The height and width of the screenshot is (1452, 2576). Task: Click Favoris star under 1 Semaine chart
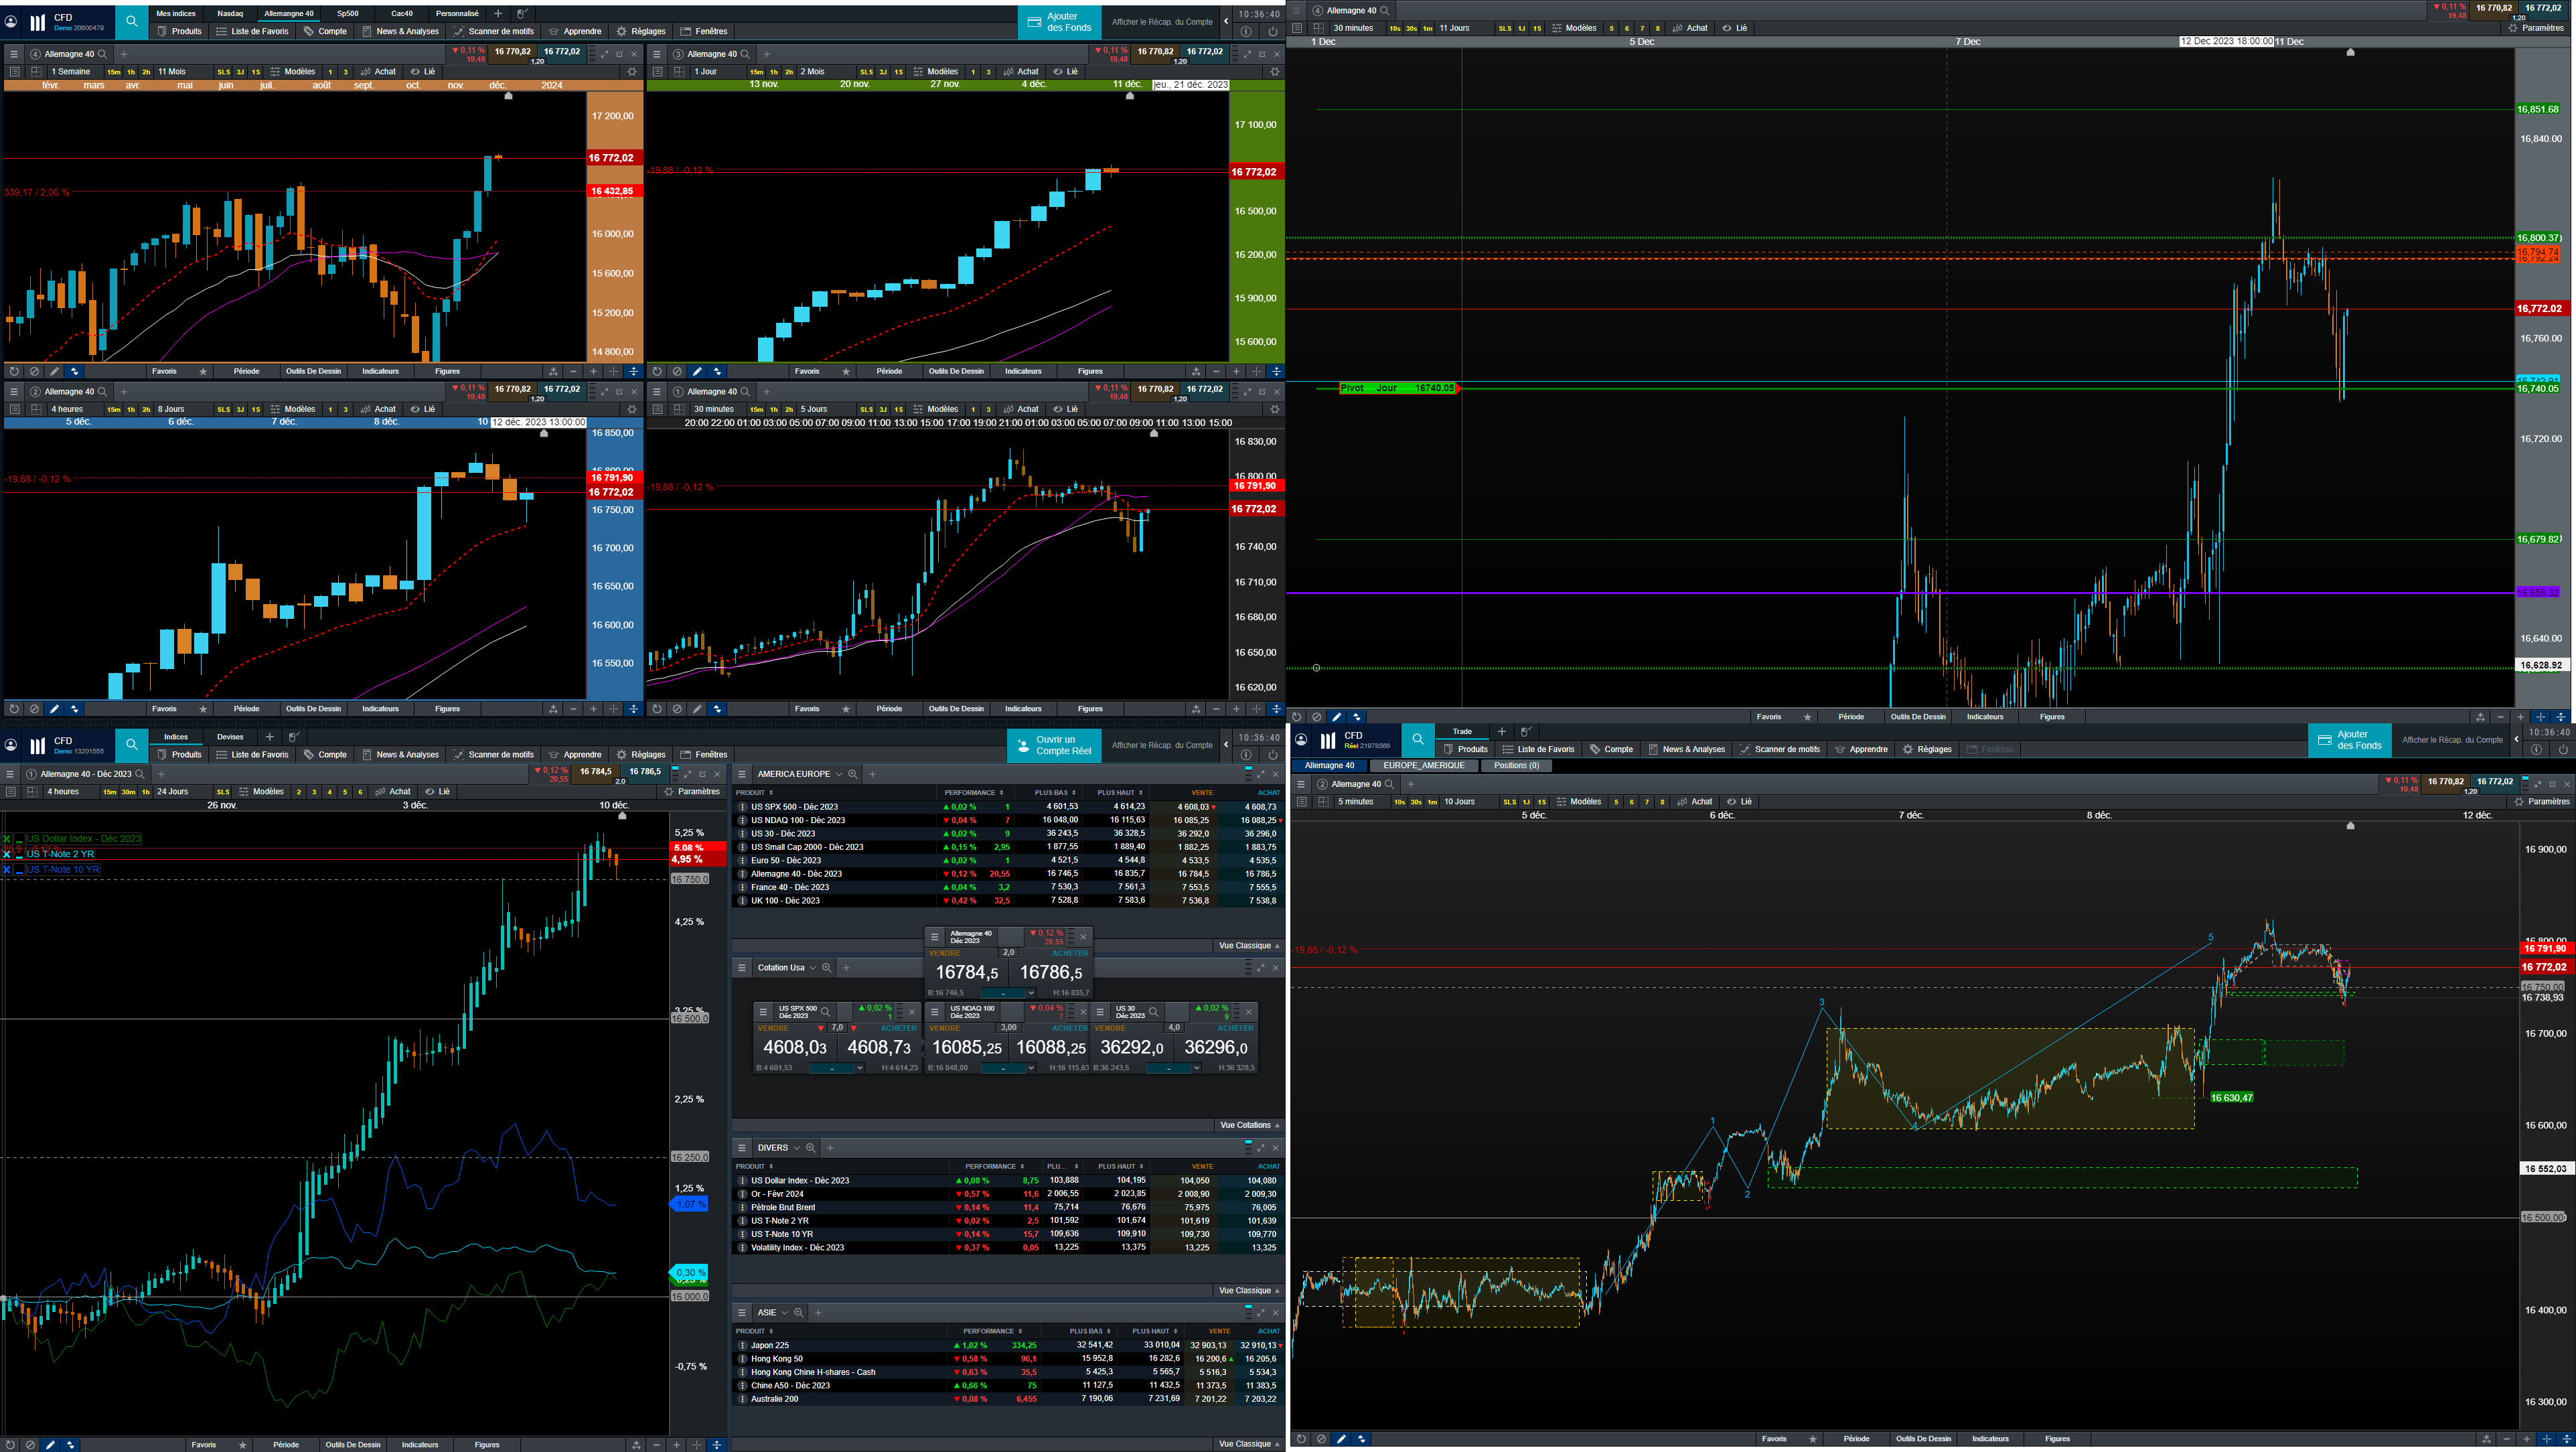click(x=204, y=371)
